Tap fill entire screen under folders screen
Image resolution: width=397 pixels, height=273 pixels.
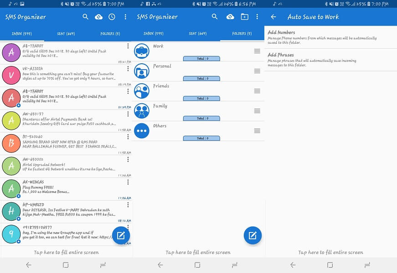pos(198,252)
